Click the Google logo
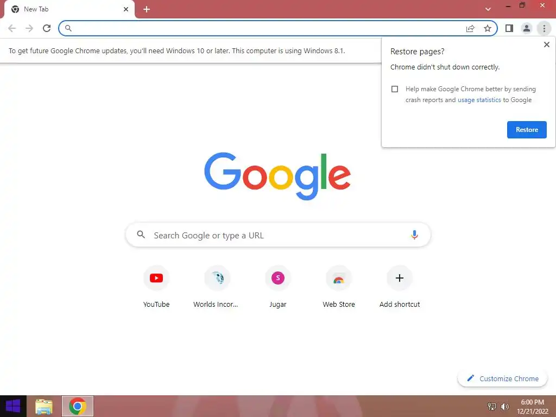The width and height of the screenshot is (556, 417). [x=277, y=176]
